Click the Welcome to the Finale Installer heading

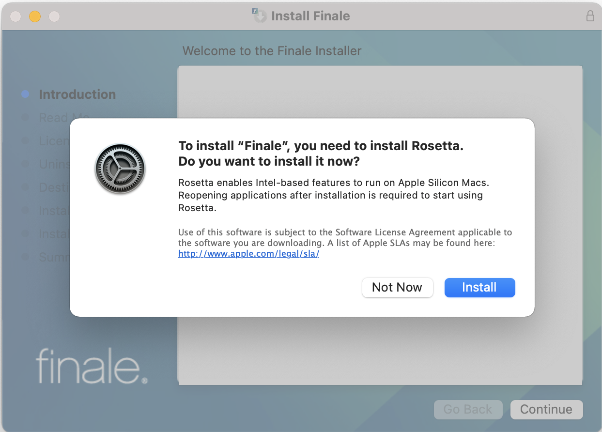(272, 51)
